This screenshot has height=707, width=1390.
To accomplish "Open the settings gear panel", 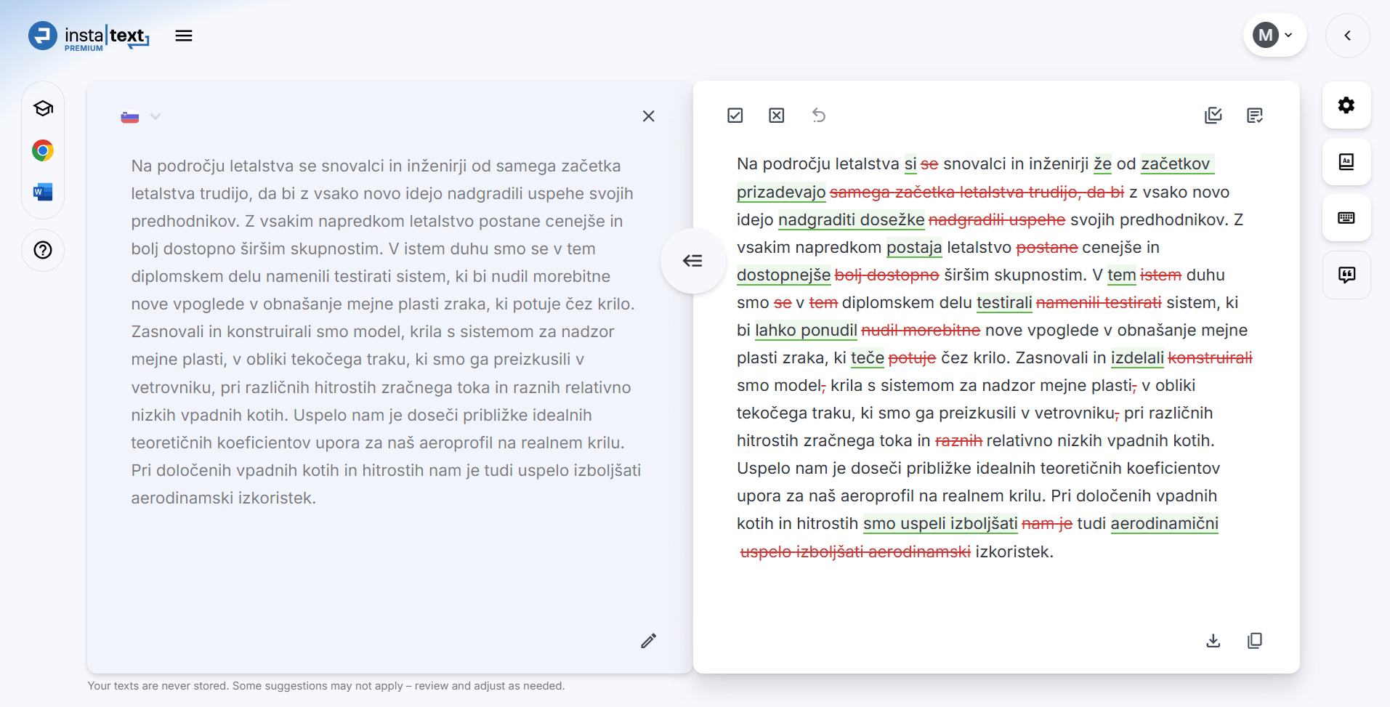I will (1346, 105).
